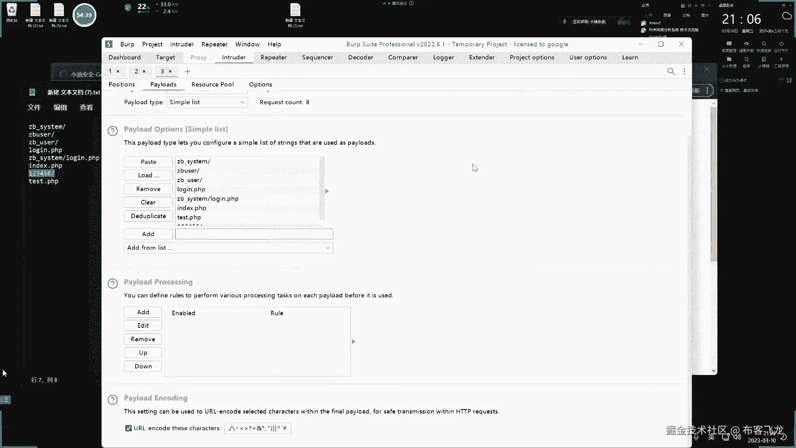
Task: Click the Deduplicate button
Action: point(148,216)
